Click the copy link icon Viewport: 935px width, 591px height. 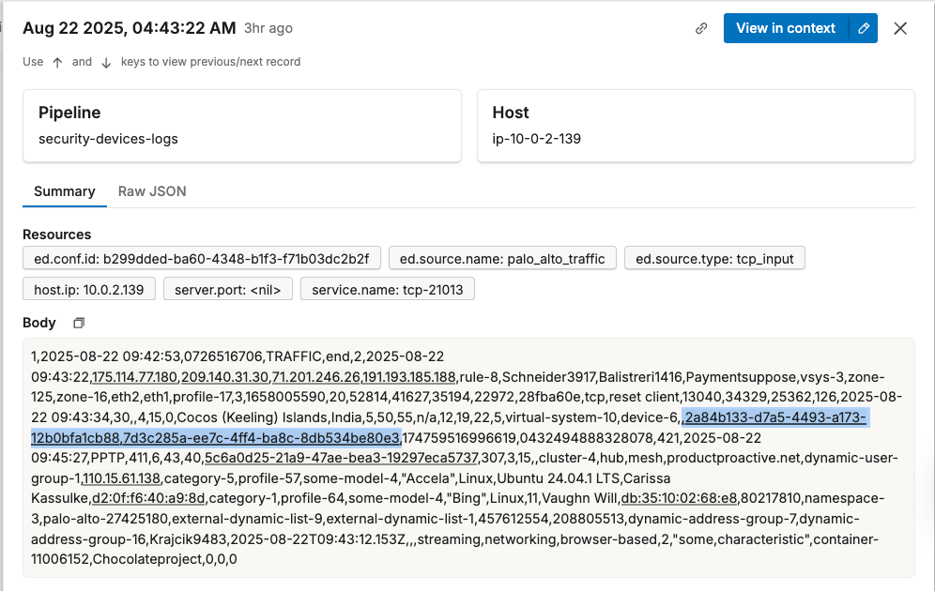701,28
